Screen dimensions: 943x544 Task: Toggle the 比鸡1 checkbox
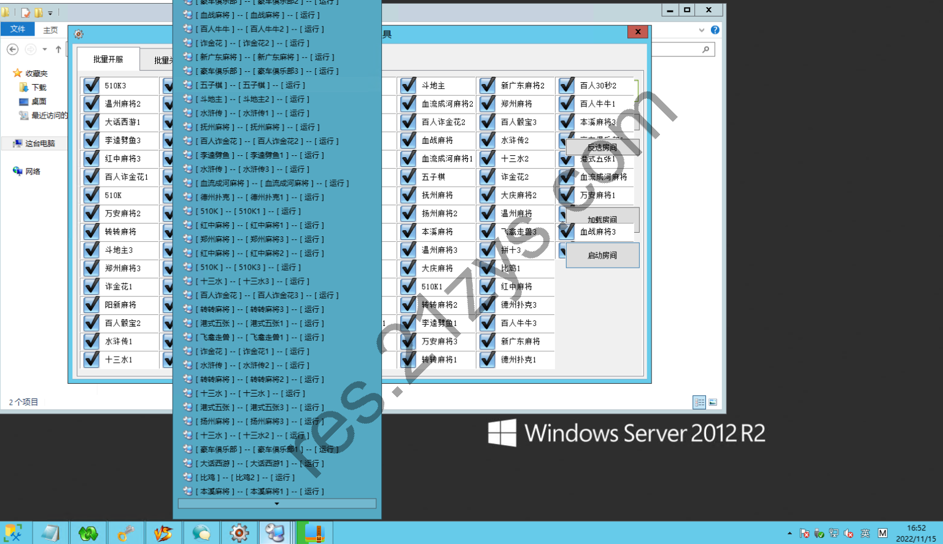pos(487,268)
